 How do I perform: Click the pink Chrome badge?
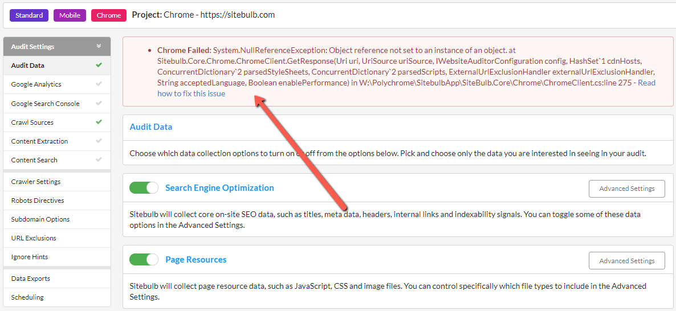(109, 15)
